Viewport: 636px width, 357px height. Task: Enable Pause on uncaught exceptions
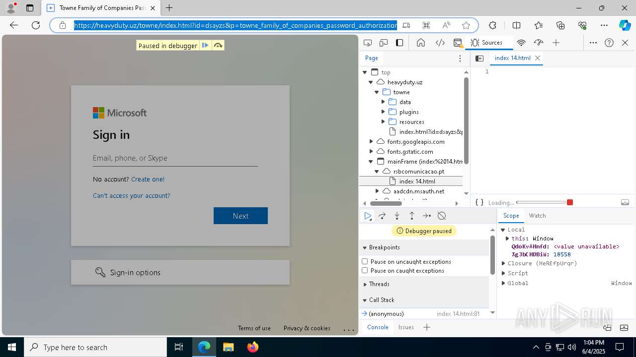coord(365,261)
